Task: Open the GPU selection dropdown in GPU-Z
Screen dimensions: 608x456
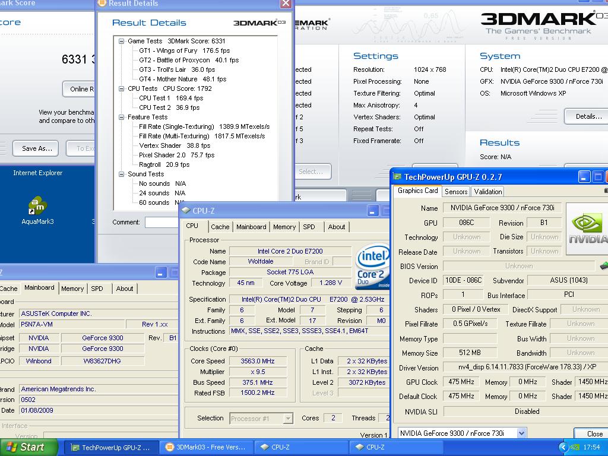Action: 521,433
